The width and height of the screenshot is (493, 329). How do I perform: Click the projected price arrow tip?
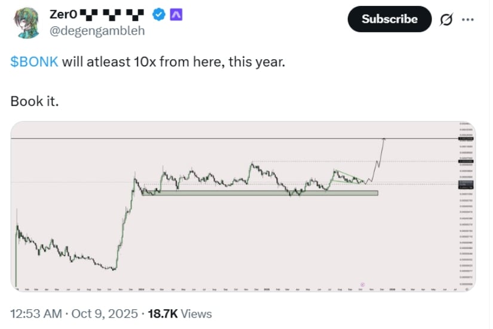pos(385,139)
